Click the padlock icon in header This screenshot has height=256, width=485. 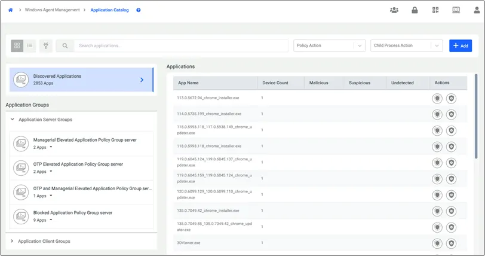(x=415, y=10)
